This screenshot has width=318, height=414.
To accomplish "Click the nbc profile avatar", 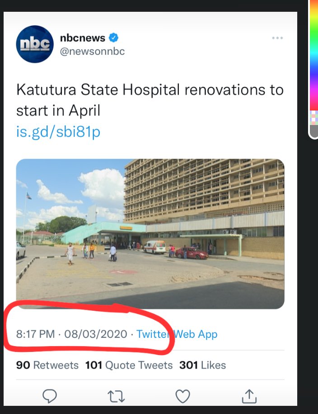I will (35, 44).
